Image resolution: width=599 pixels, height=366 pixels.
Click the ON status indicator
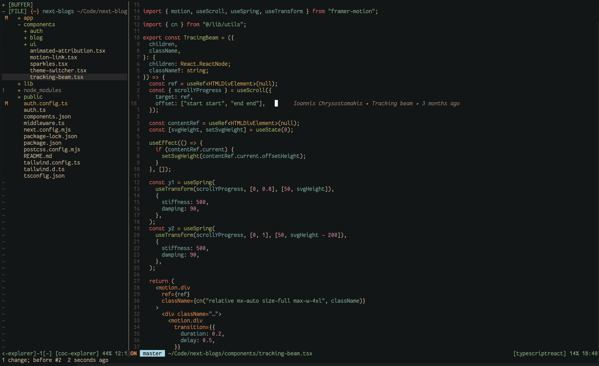tap(134, 353)
